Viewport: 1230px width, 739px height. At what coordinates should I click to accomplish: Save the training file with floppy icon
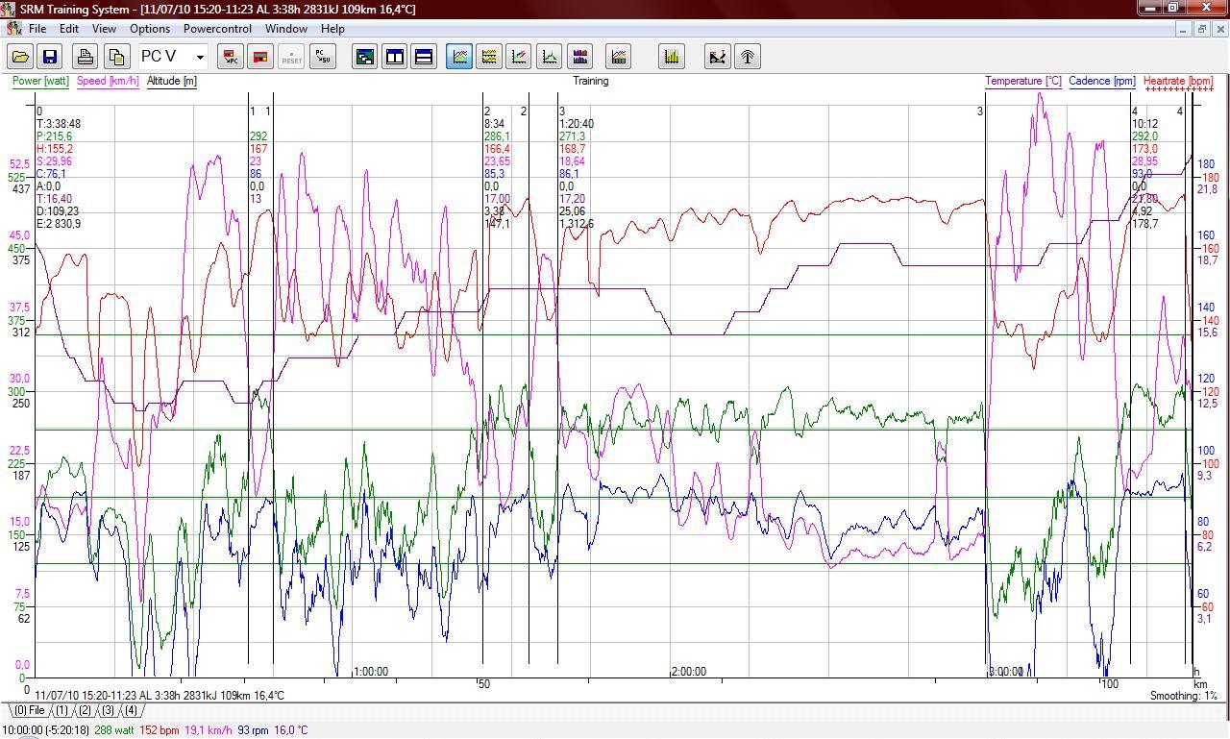50,57
